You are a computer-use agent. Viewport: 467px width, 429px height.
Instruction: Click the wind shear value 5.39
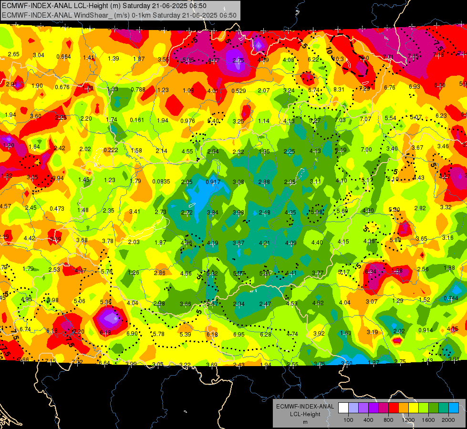tap(185, 334)
